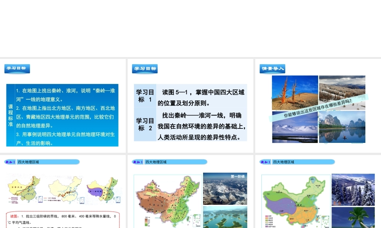Image resolution: width=381 pixels, height=228 pixels.
Task: Click the four-regions colored China map
Action: tap(296, 201)
